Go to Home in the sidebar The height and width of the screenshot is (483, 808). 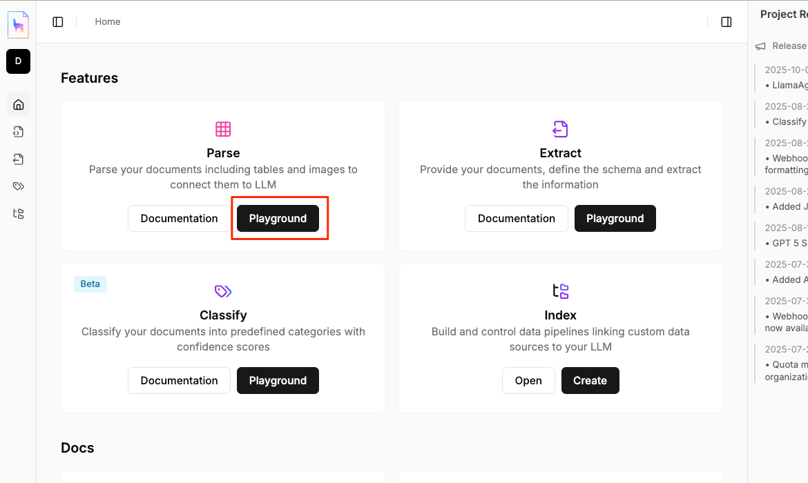19,105
